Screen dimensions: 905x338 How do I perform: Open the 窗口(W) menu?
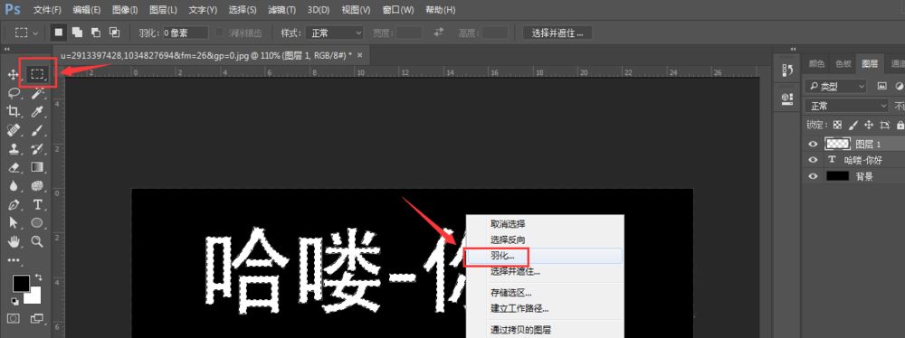pos(398,10)
